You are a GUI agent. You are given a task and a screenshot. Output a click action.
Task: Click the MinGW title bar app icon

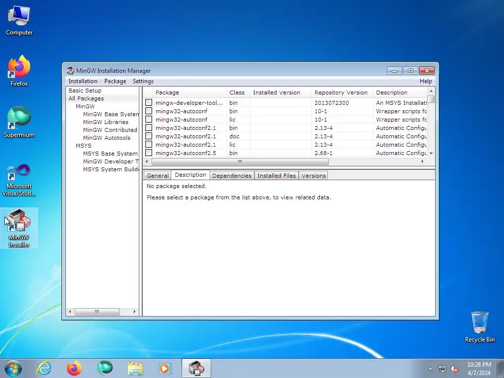click(x=70, y=70)
